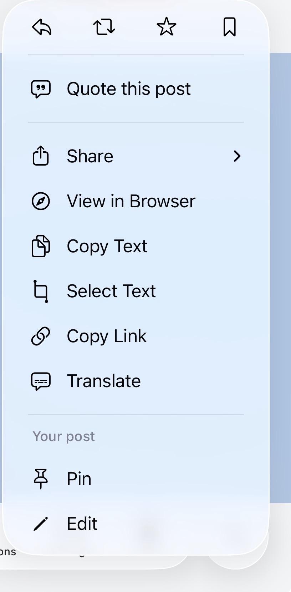Choose the Select Text option
Screen dimensions: 291x592
click(x=111, y=291)
